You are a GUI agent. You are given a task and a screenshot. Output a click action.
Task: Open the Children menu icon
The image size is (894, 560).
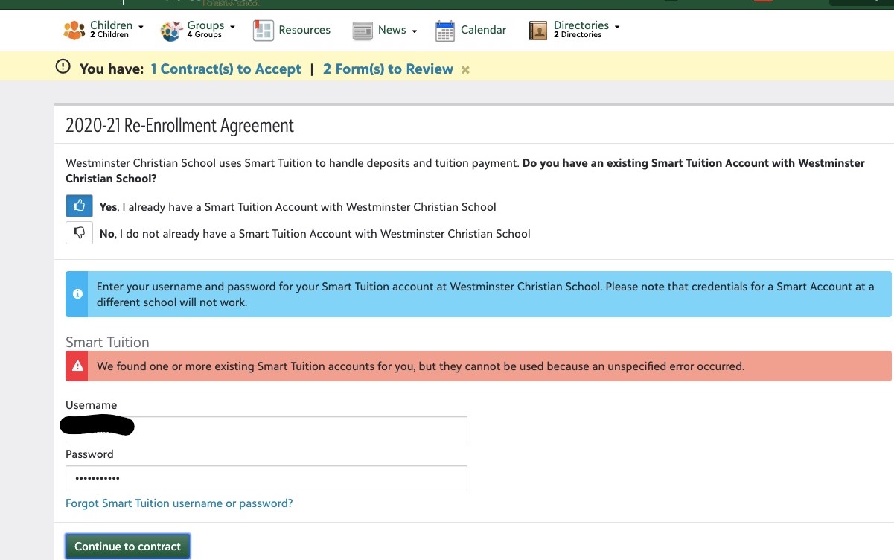(x=74, y=30)
